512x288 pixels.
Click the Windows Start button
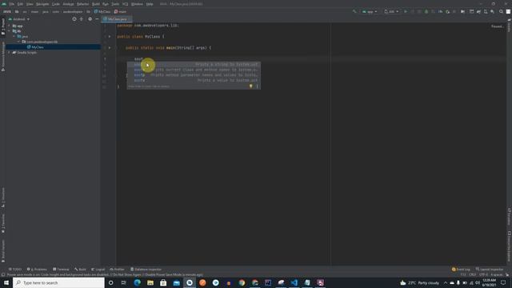tap(6, 282)
